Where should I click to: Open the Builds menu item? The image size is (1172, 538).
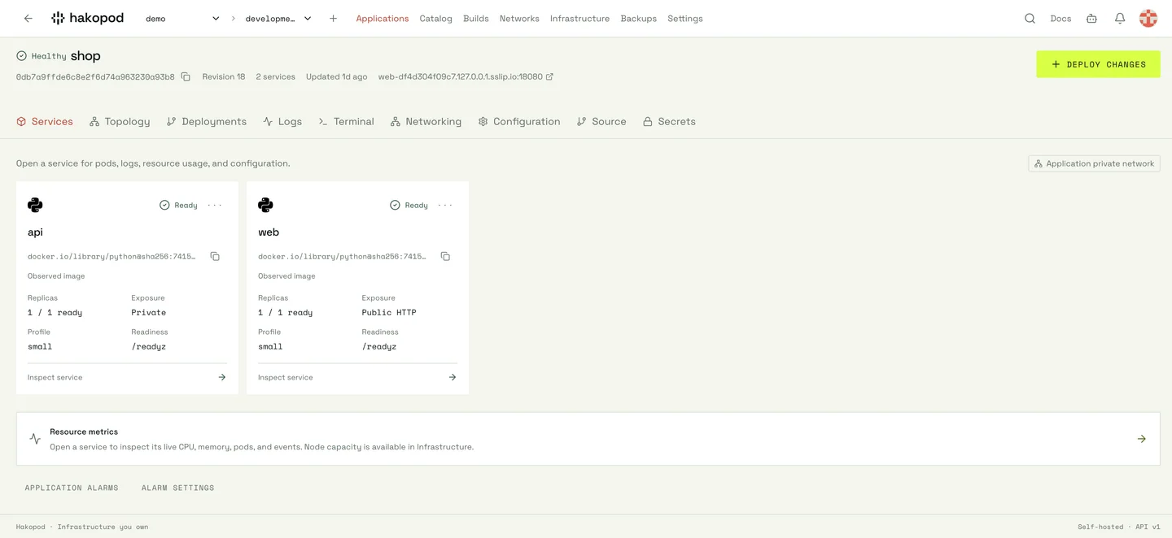[x=476, y=18]
